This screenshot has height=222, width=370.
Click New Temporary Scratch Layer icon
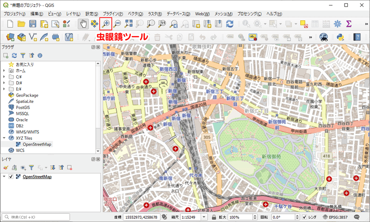(55, 37)
